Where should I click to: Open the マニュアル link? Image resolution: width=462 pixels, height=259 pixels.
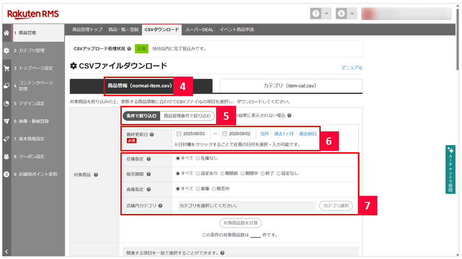tap(351, 67)
